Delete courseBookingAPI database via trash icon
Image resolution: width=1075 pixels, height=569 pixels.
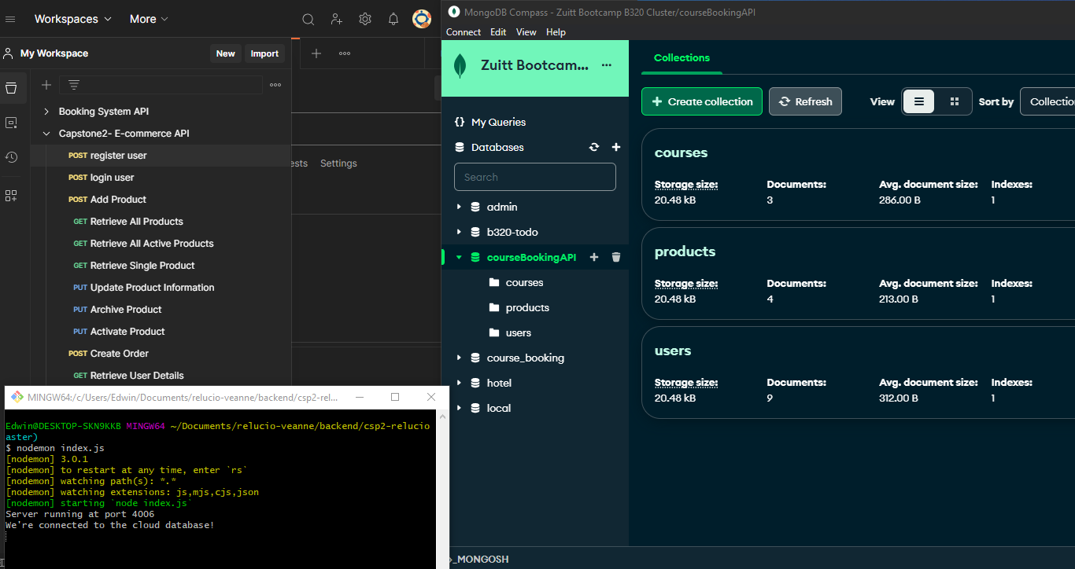[x=616, y=257]
